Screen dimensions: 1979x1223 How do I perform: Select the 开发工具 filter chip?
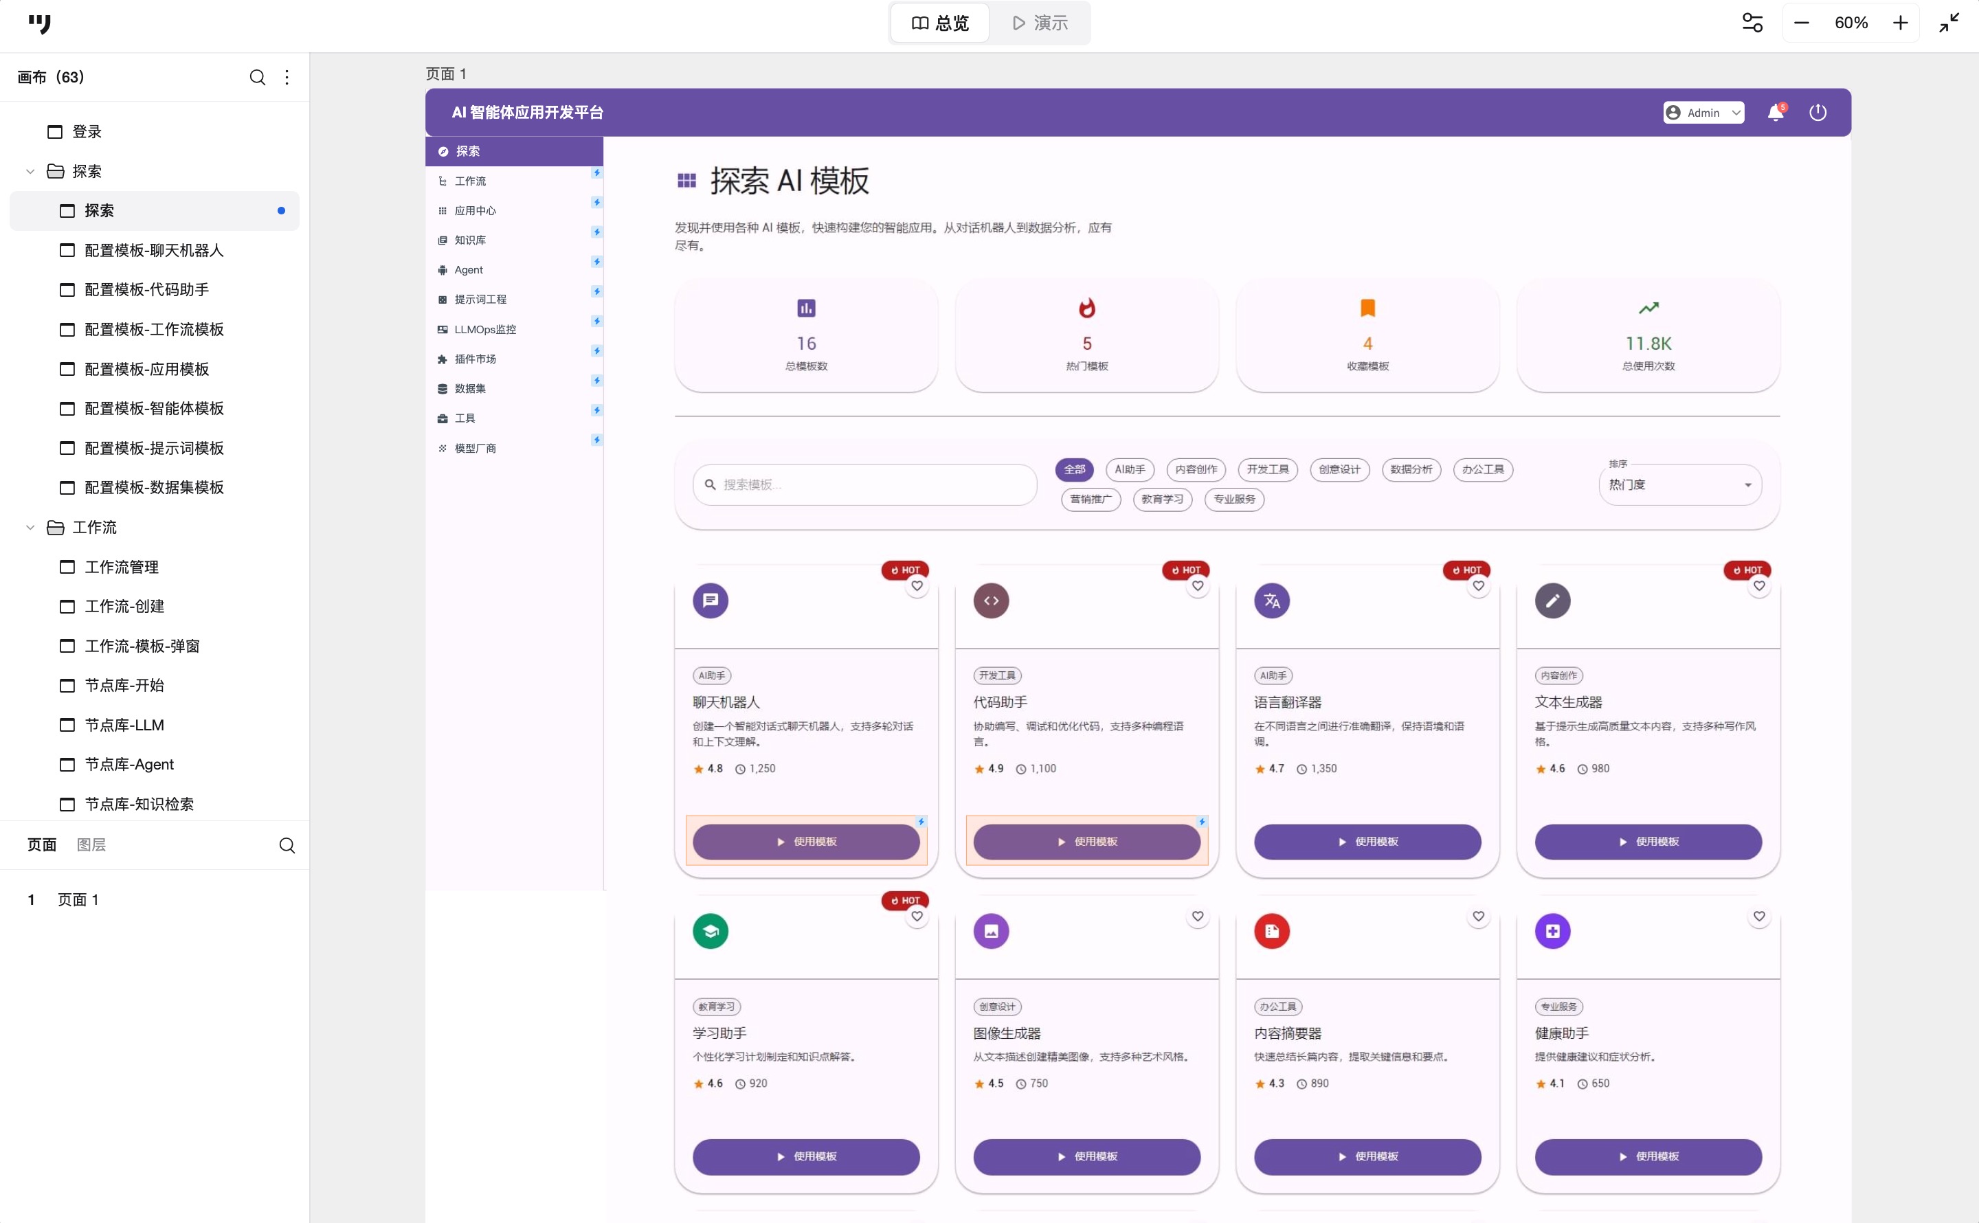[1266, 469]
